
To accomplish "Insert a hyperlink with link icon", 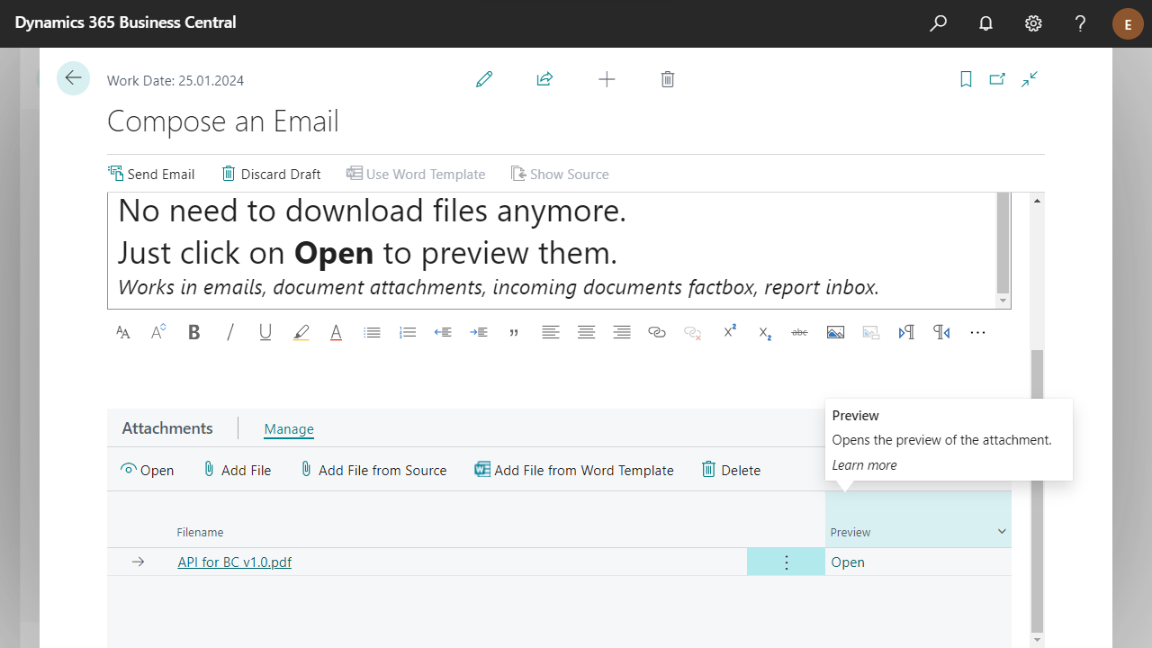I will (x=657, y=332).
